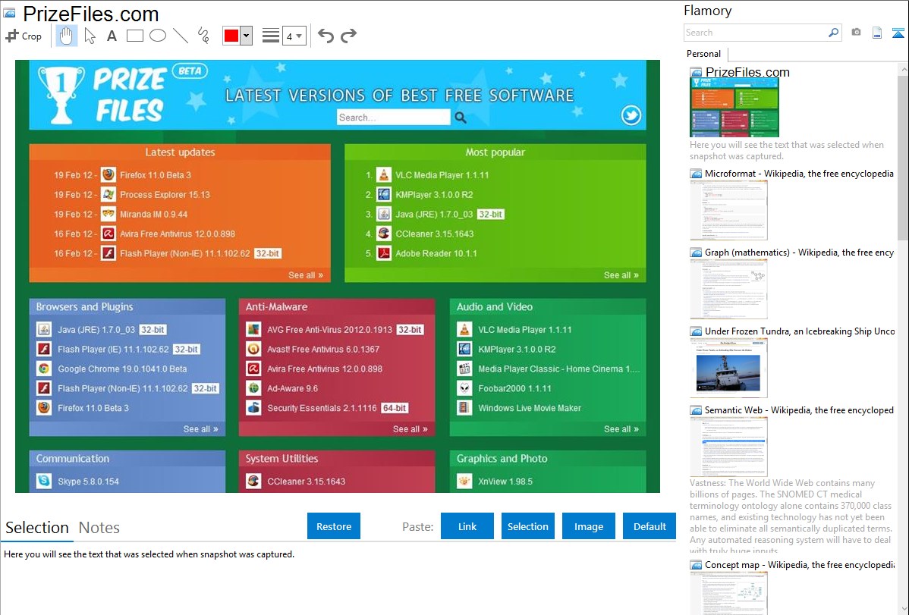
Task: Open Windows Live Movie Maker link
Action: 530,408
